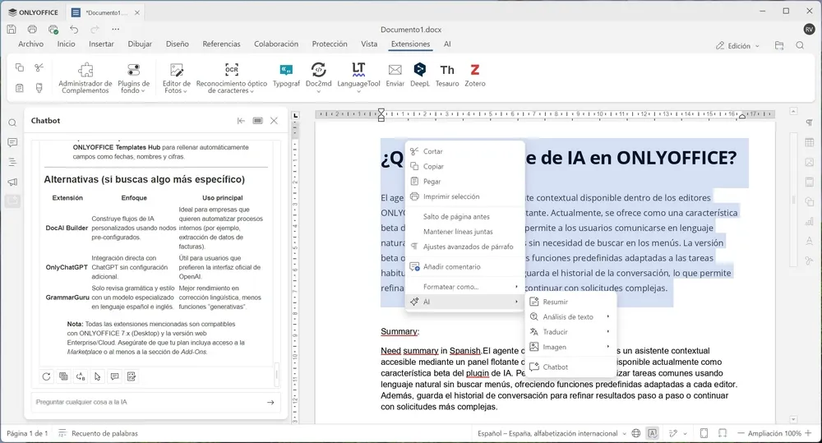Open the comments panel in left sidebar
822x443 pixels.
(x=12, y=143)
